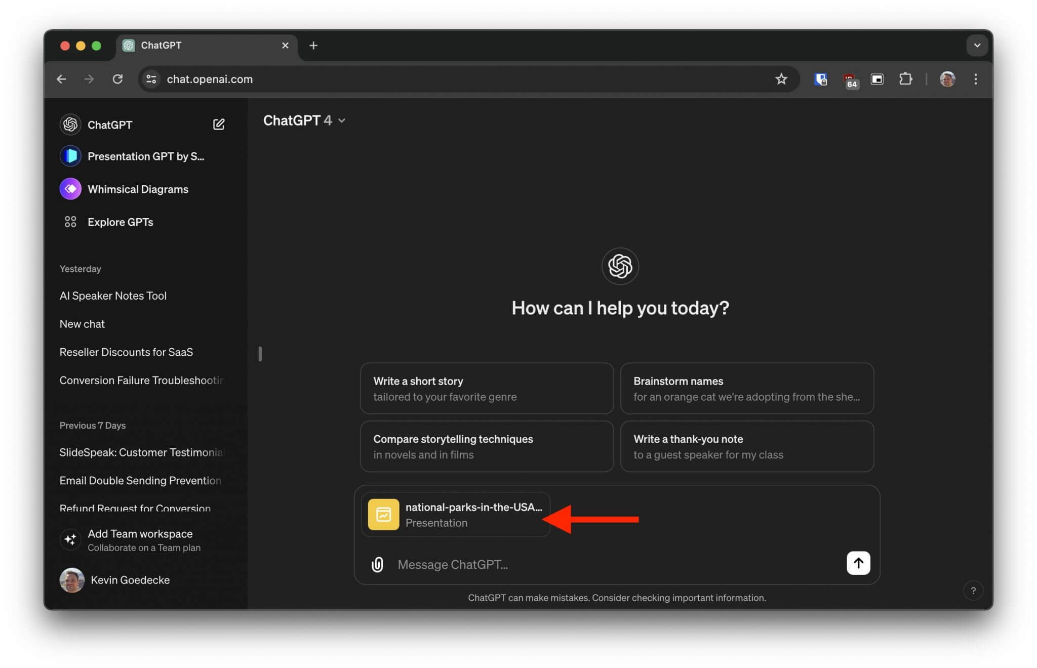
Task: Click the paperclip attachment icon
Action: (377, 564)
